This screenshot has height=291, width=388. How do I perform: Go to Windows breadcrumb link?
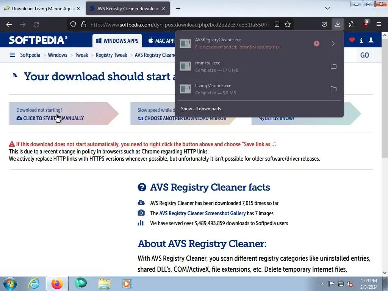tap(58, 55)
